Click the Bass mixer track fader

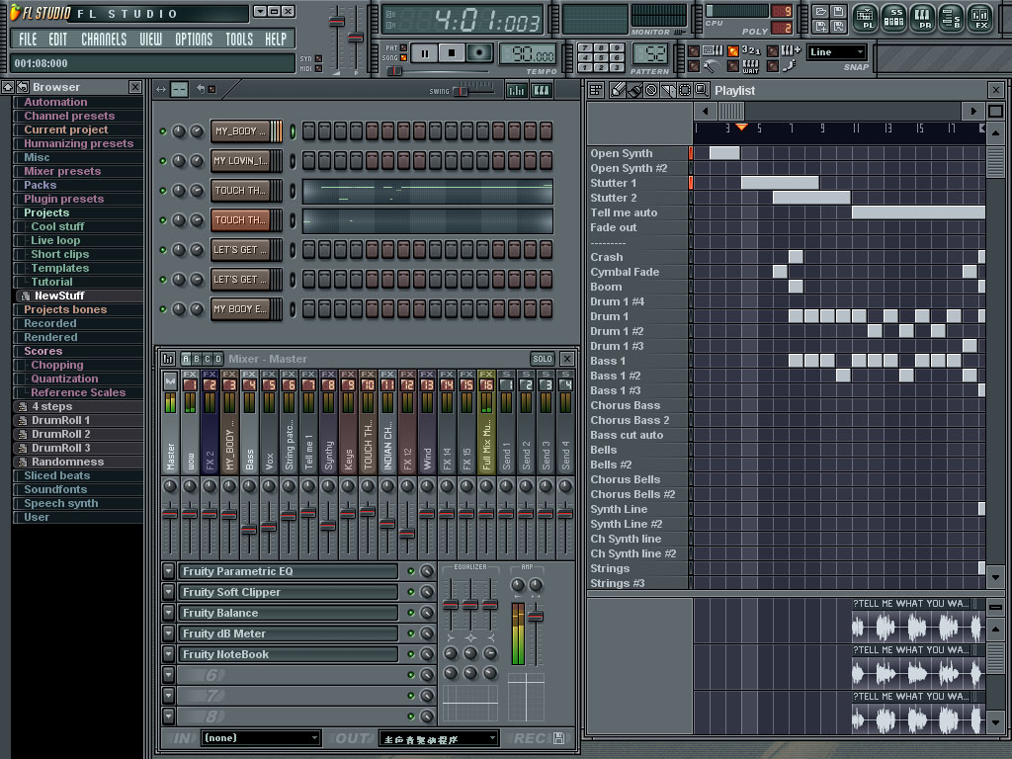[249, 530]
